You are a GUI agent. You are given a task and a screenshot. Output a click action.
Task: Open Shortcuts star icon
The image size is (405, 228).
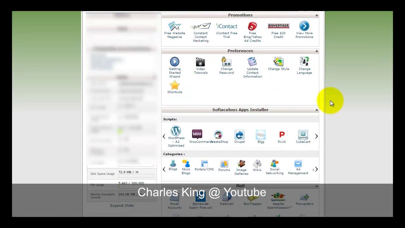tap(175, 85)
